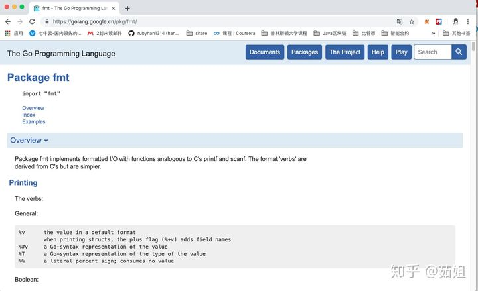The image size is (478, 291).
Task: Show more bookmarks via the double chevron
Action: pyautogui.click(x=433, y=33)
